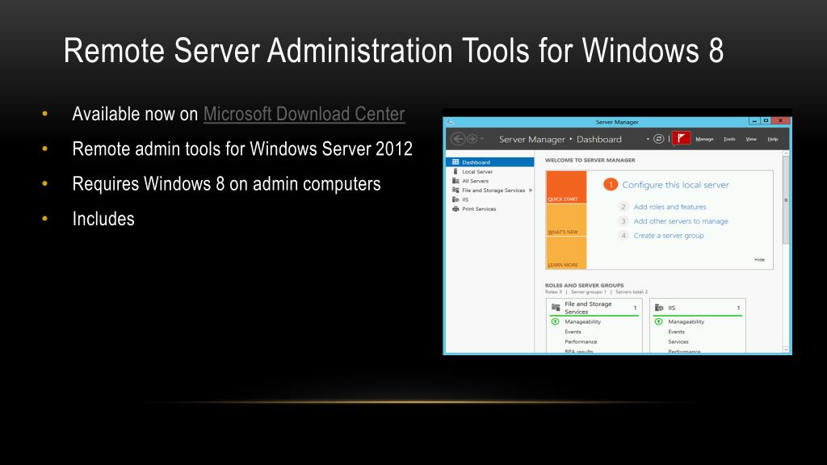
Task: Click the vertical scrollbar in Server Manager
Action: pyautogui.click(x=786, y=200)
